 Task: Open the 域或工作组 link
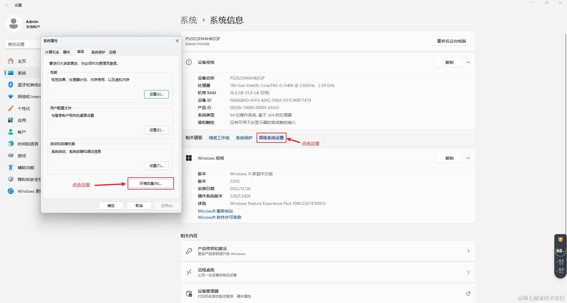point(219,138)
